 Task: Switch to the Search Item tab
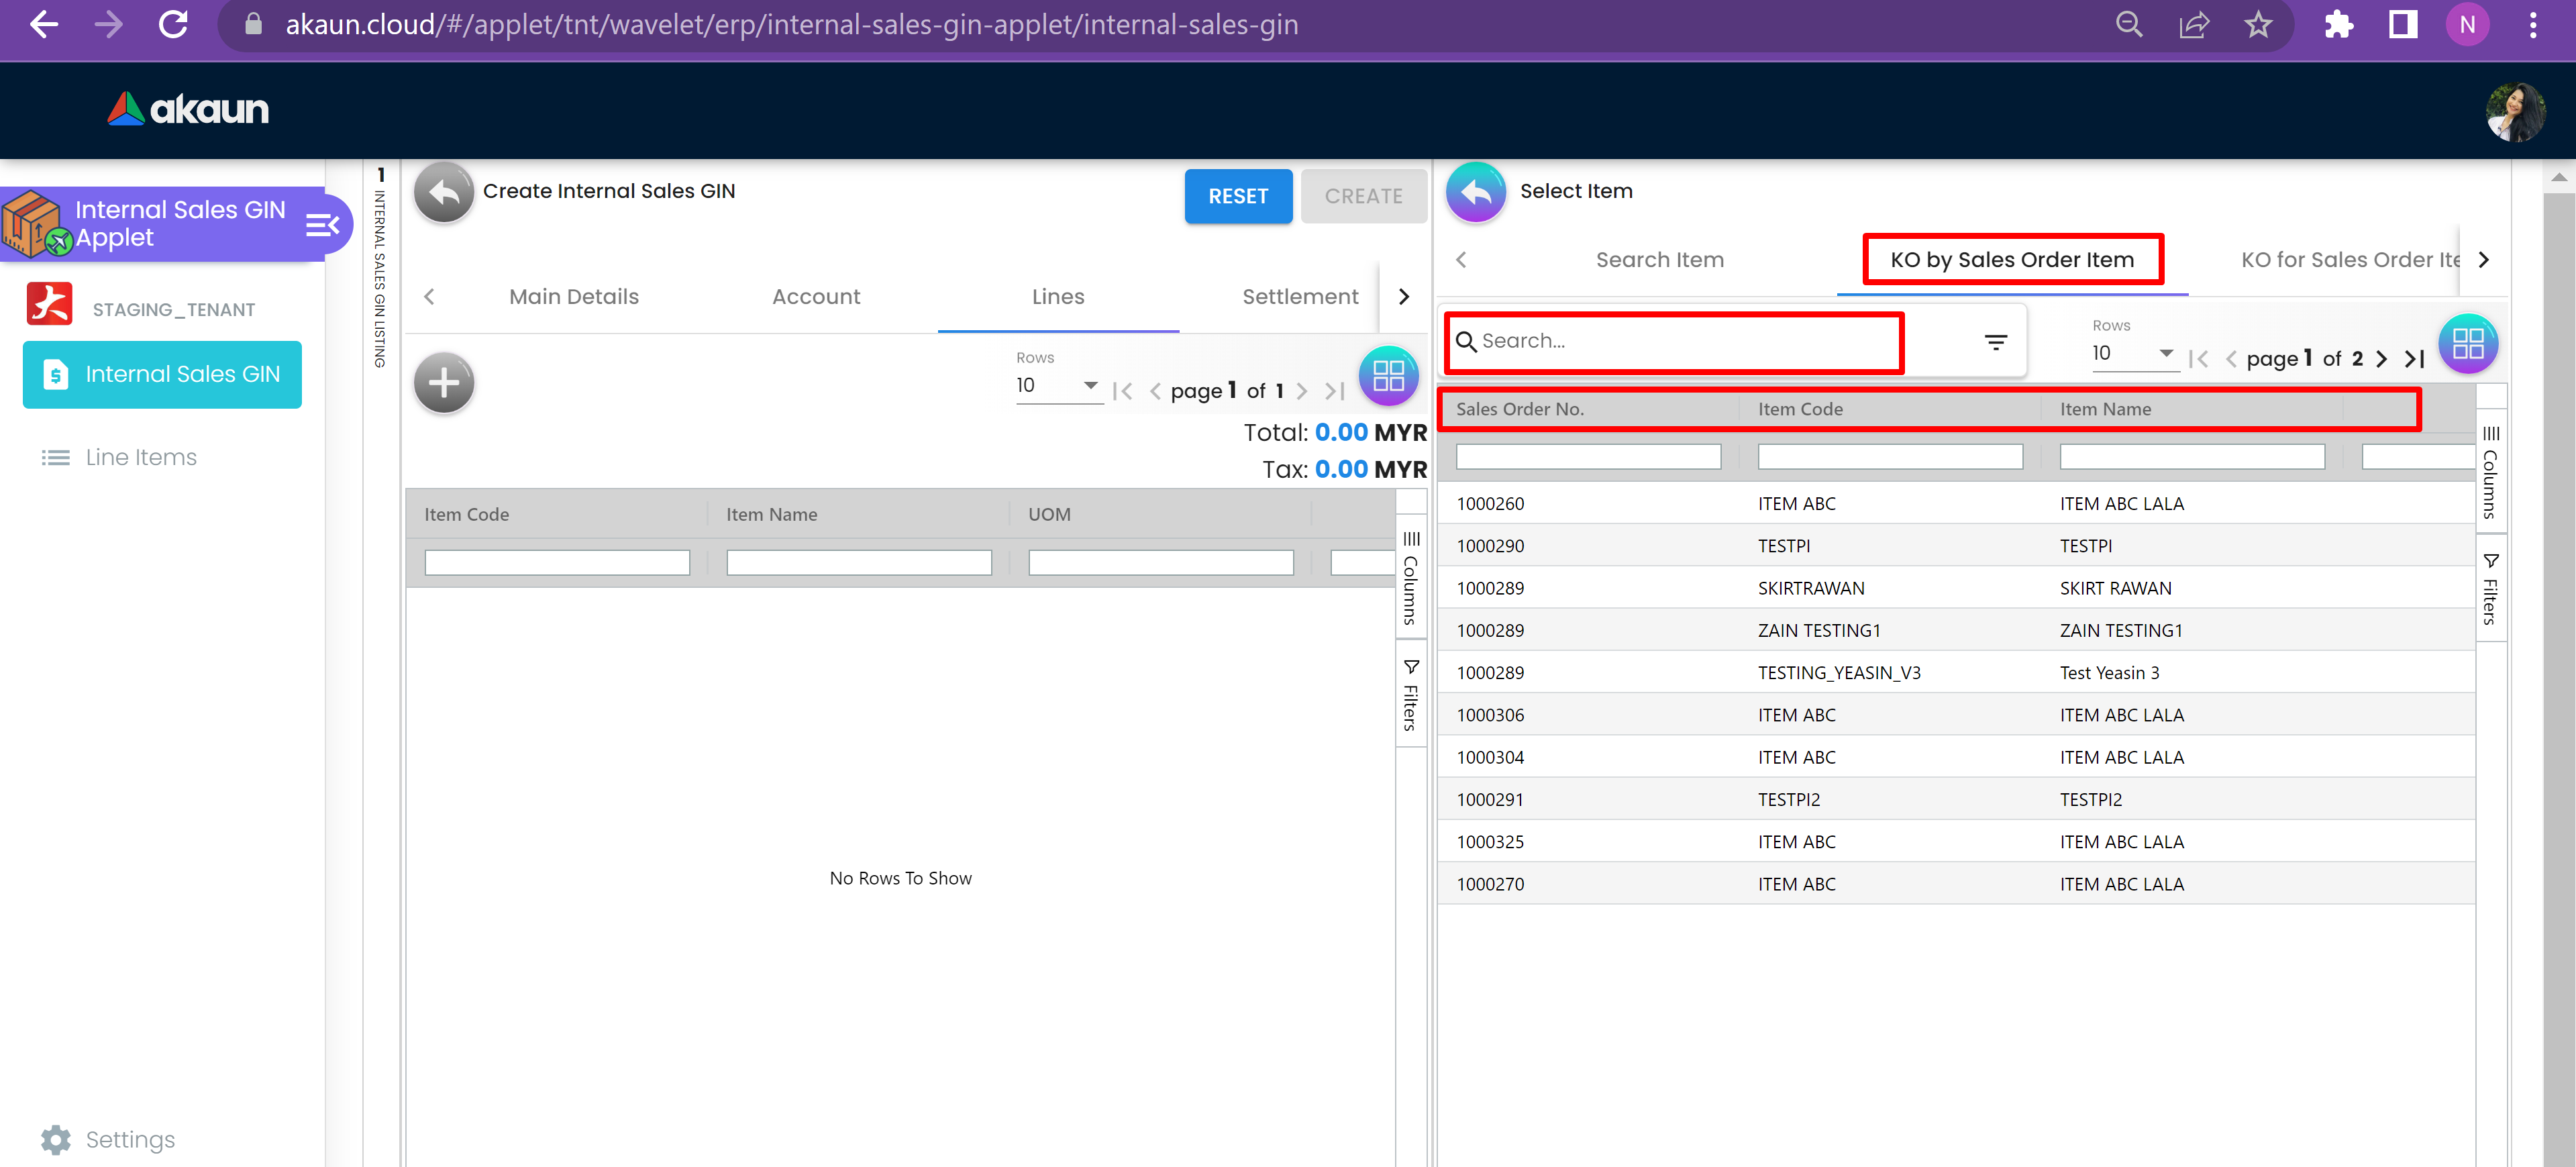(x=1659, y=260)
